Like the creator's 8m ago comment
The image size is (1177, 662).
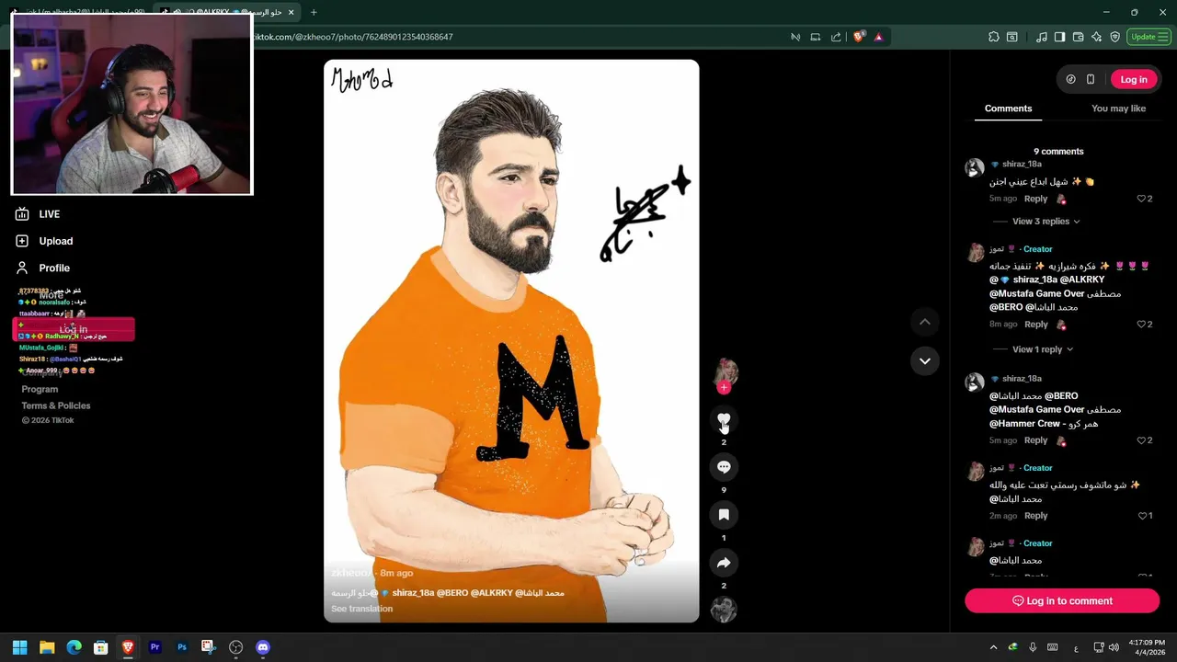pos(1142,325)
